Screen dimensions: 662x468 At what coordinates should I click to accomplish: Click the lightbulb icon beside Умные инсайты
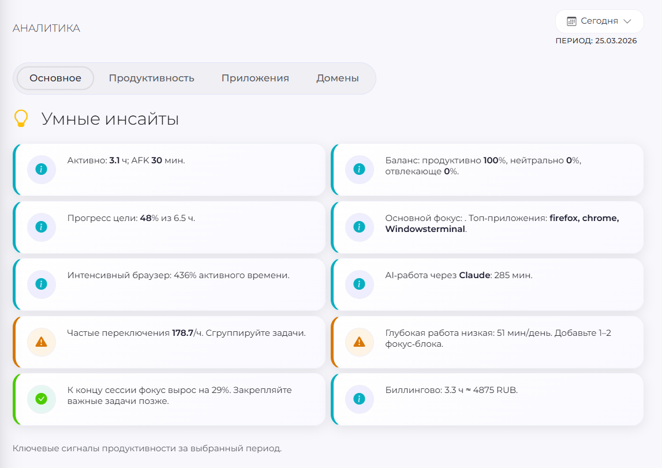click(21, 118)
